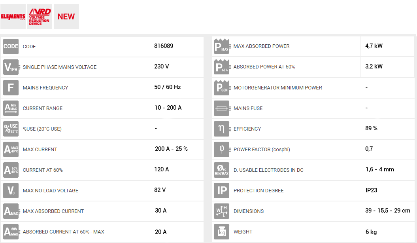Click the max absorbed power icon
The height and width of the screenshot is (243, 417).
click(x=221, y=46)
